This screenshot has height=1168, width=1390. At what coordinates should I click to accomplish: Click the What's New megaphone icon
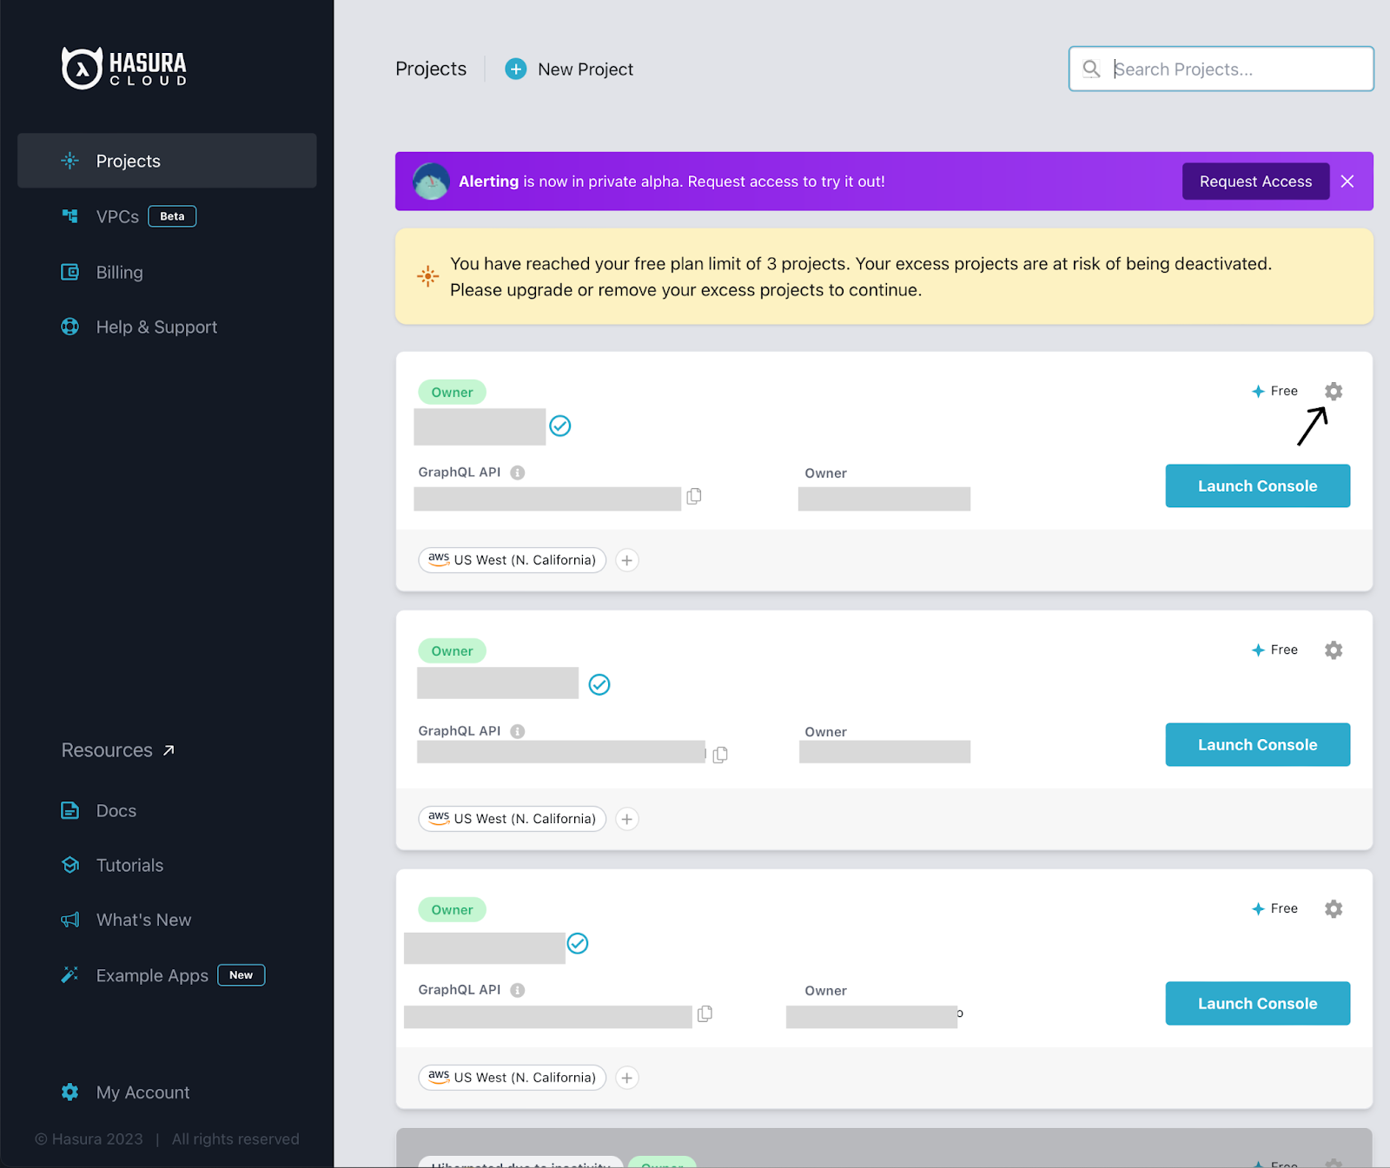pyautogui.click(x=70, y=920)
